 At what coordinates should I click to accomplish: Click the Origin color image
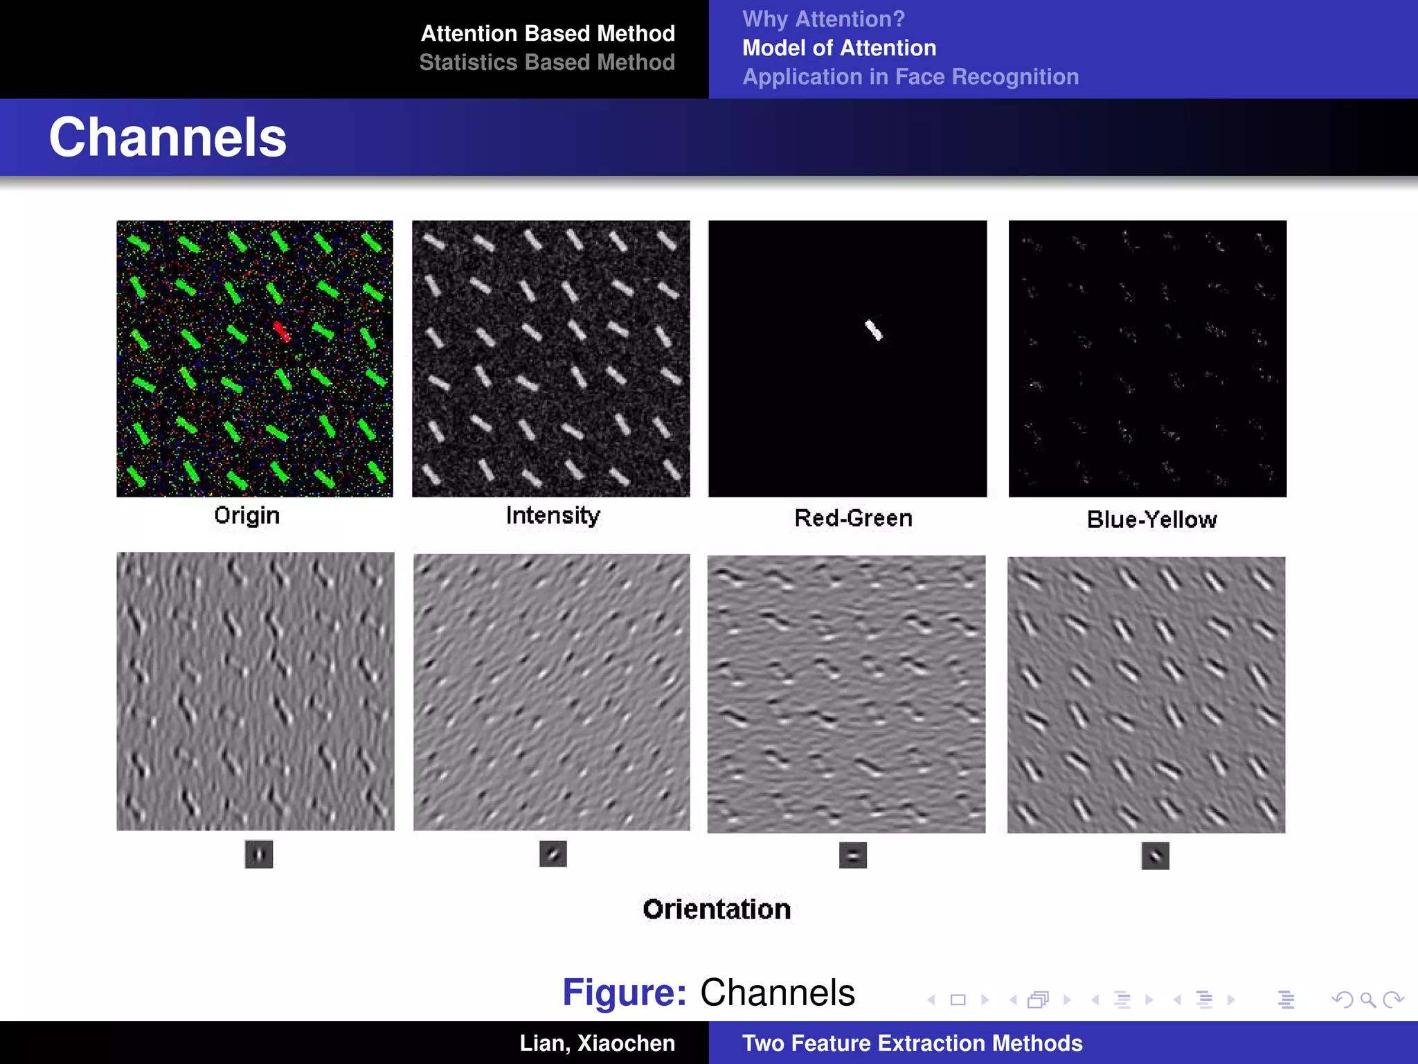click(x=255, y=359)
